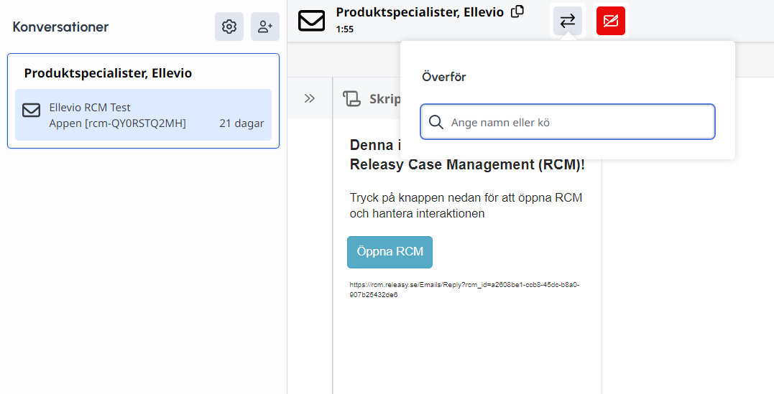Click magnifier icon in transfer search
Image resolution: width=774 pixels, height=394 pixels.
click(436, 122)
